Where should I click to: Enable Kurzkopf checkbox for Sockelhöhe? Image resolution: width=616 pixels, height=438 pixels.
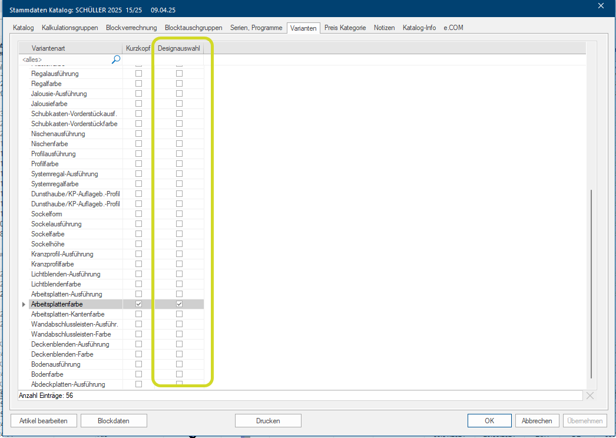click(x=138, y=244)
